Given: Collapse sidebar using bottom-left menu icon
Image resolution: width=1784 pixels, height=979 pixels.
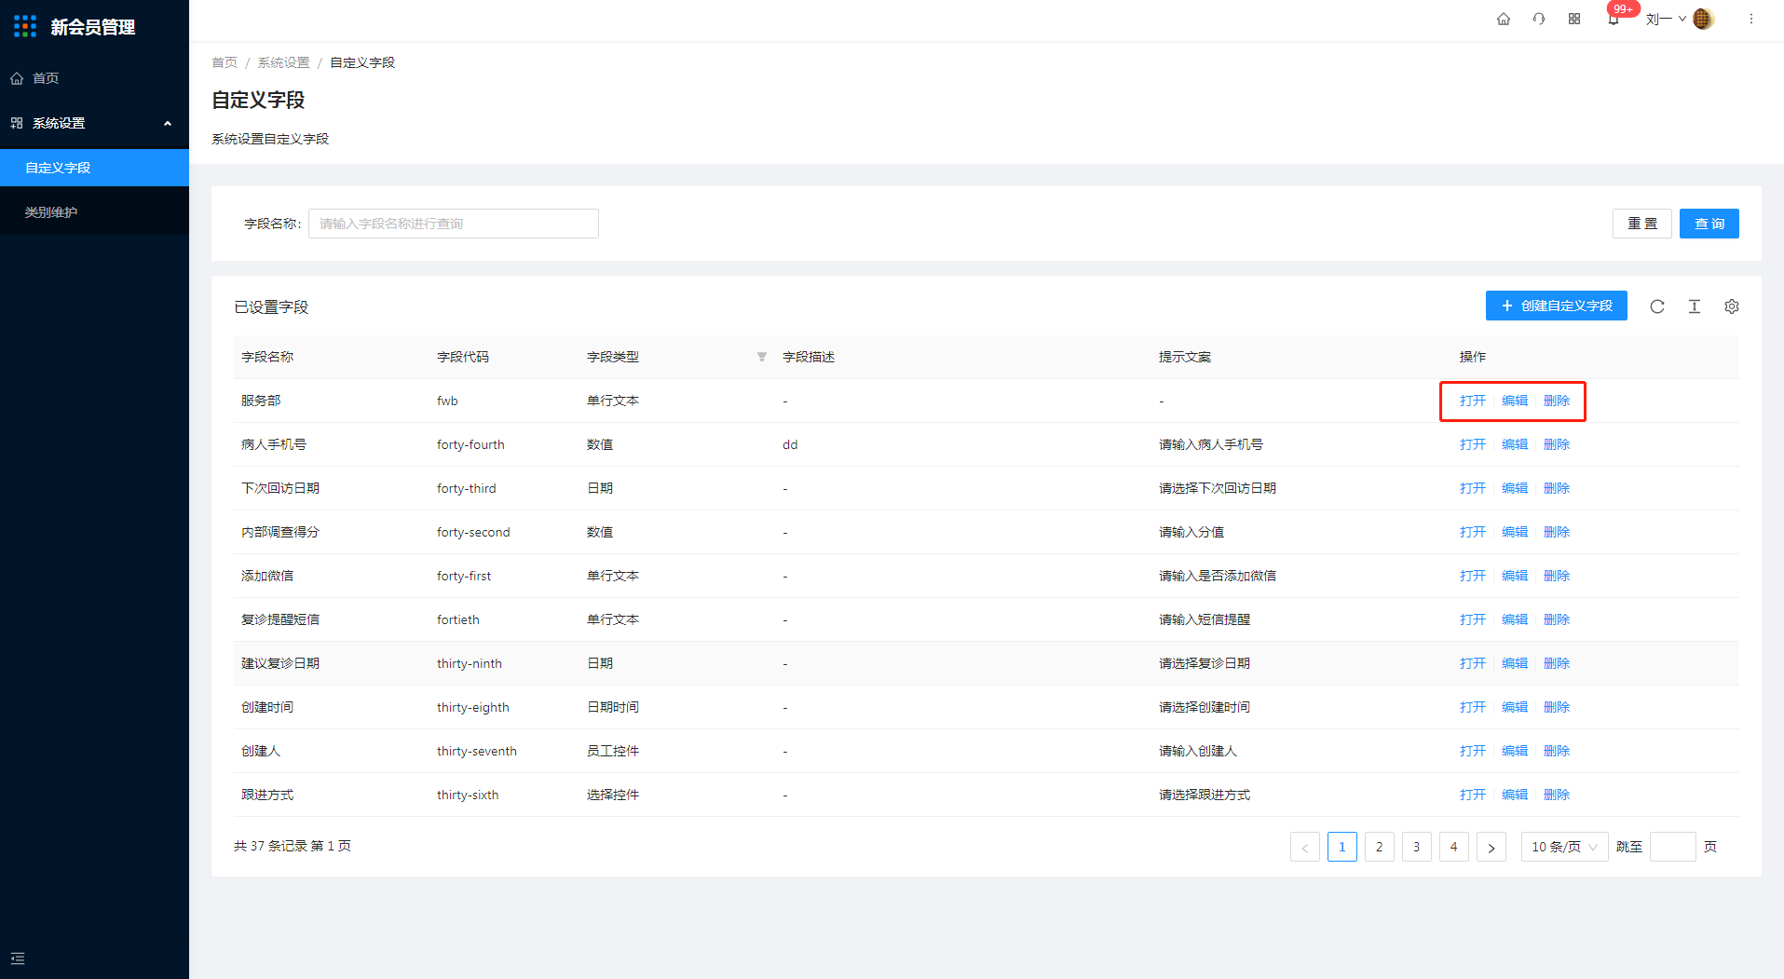Looking at the screenshot, I should pos(18,959).
